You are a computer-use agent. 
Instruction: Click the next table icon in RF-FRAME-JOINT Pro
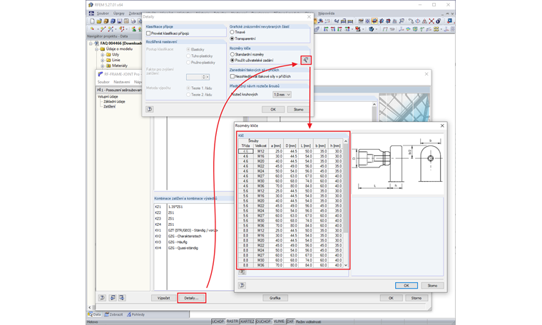click(122, 298)
